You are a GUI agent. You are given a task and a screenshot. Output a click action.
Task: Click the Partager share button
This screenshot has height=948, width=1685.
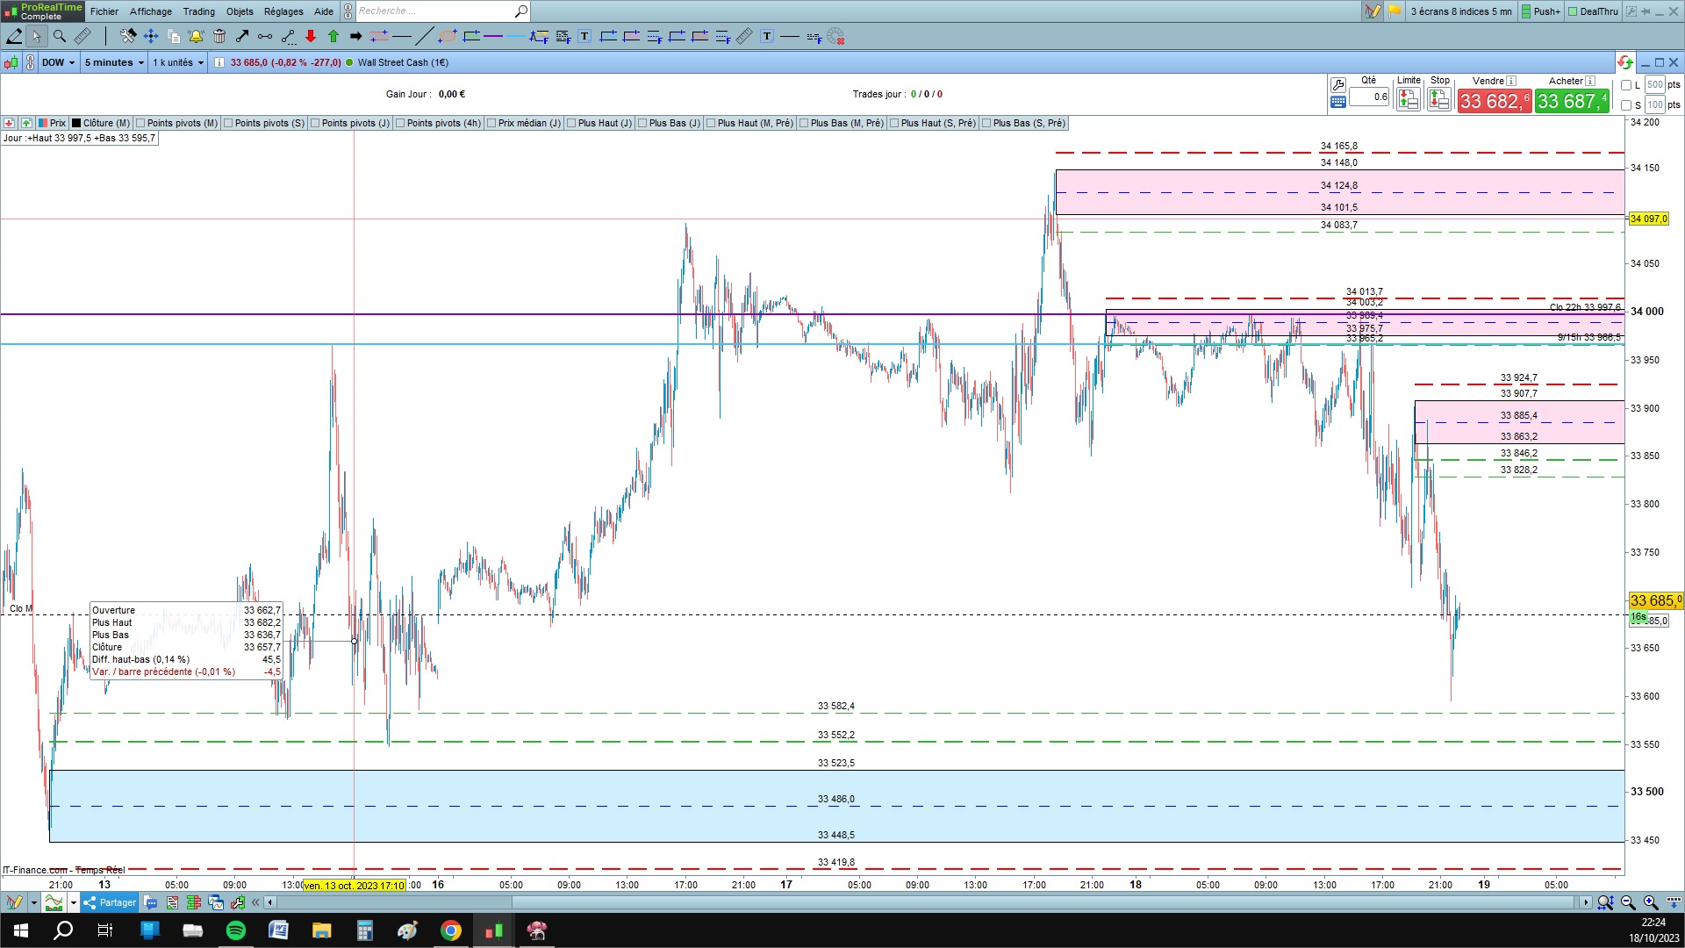pyautogui.click(x=110, y=902)
